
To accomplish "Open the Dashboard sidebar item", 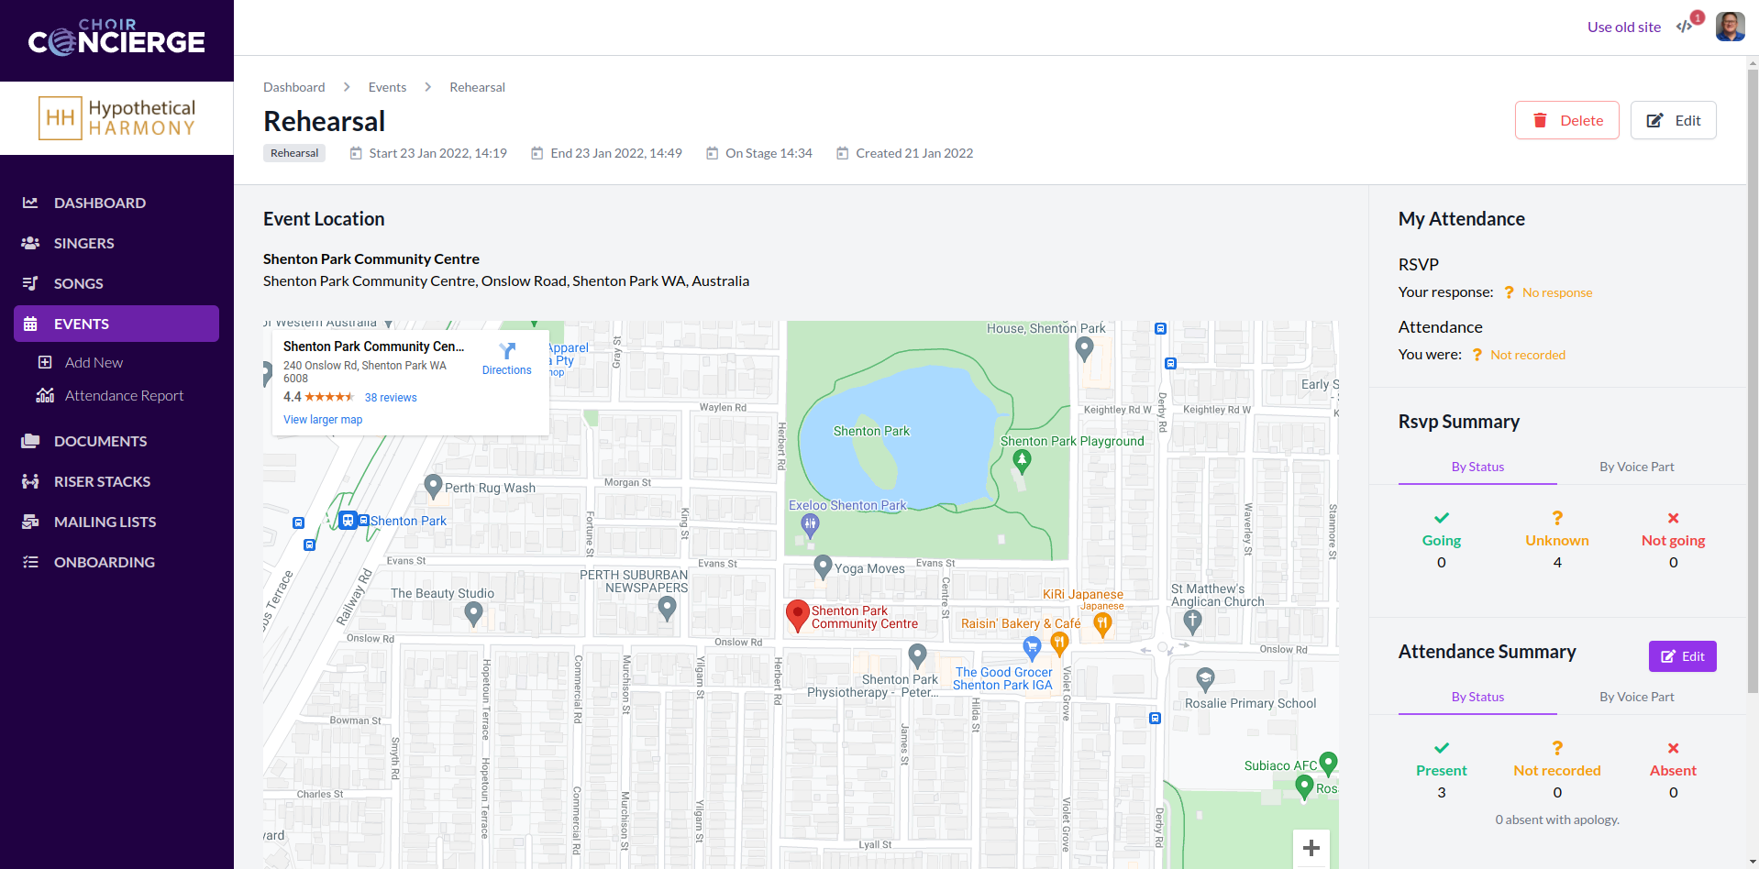I will pyautogui.click(x=99, y=203).
